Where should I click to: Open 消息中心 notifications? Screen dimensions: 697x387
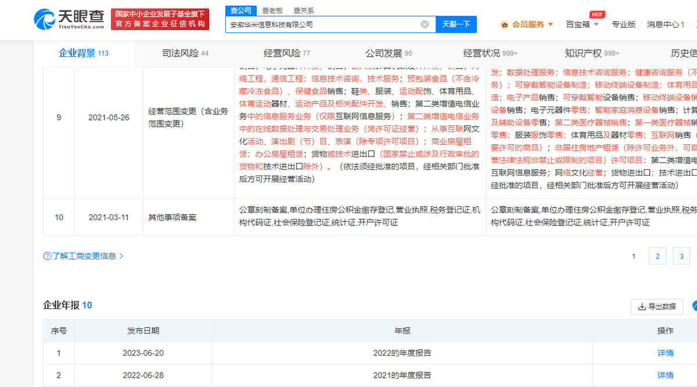click(x=665, y=24)
